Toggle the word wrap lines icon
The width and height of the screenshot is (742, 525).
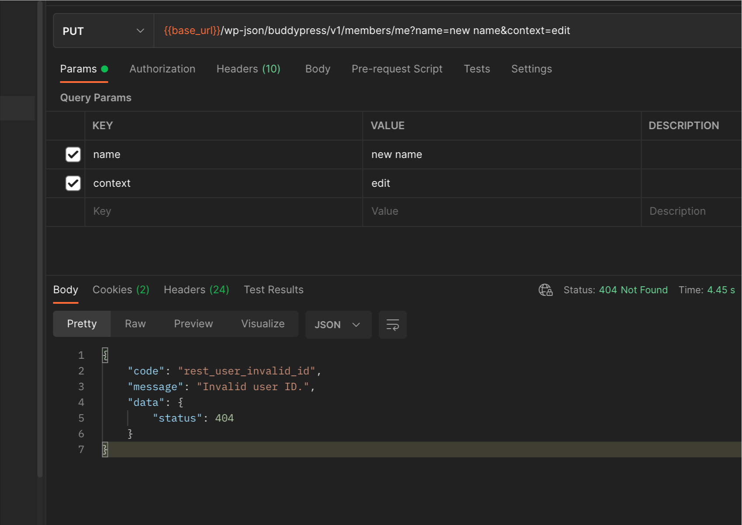[x=393, y=325]
